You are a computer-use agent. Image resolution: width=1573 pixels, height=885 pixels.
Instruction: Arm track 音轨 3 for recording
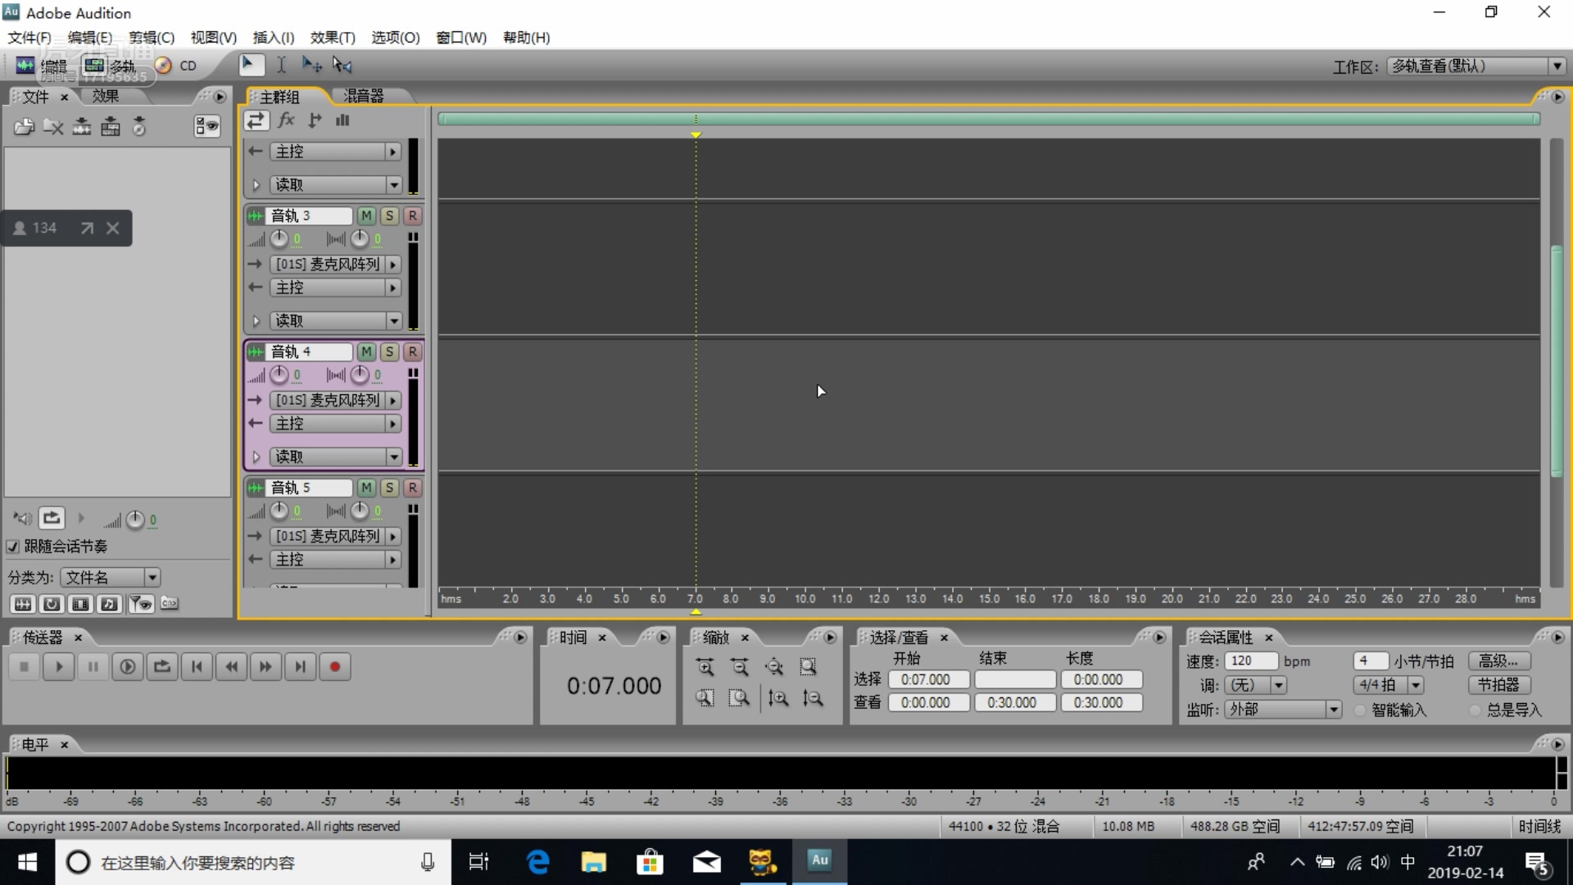(x=412, y=216)
